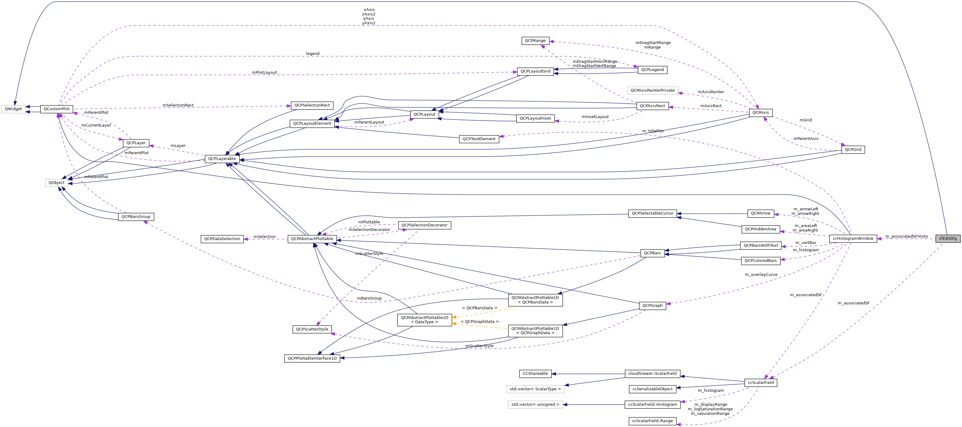Navigate to the QCPLayerable class
Screen dimensions: 962x427
click(222, 158)
